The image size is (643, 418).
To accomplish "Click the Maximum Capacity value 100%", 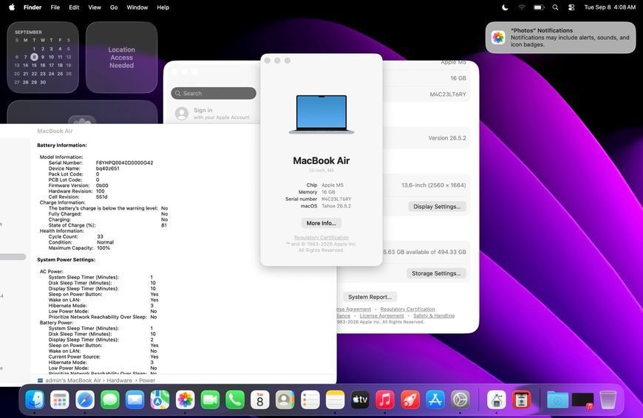I will tap(103, 248).
